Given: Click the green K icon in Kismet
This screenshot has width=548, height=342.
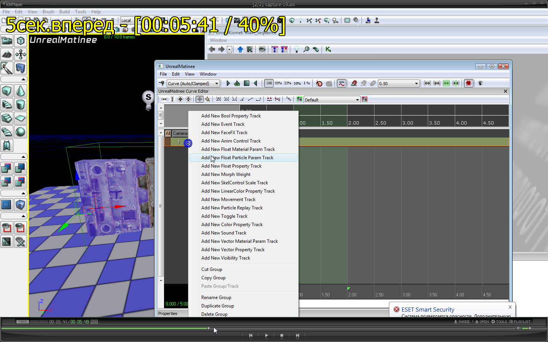Looking at the screenshot, I should pyautogui.click(x=328, y=49).
